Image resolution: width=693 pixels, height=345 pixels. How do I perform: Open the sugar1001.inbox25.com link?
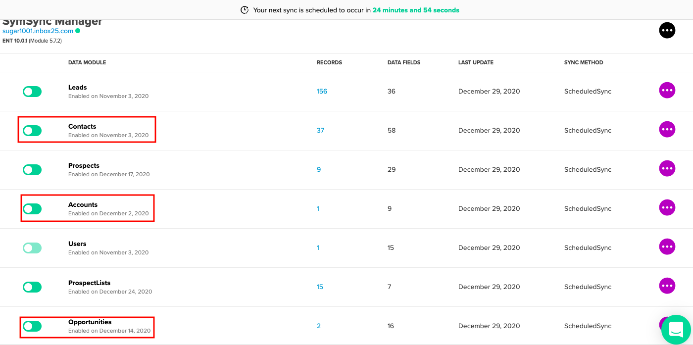(38, 31)
